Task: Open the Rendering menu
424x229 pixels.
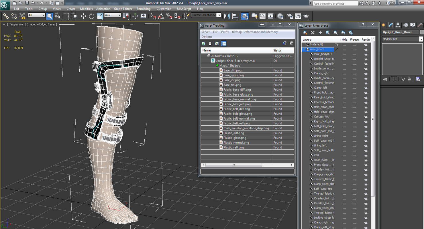Action: [144, 9]
